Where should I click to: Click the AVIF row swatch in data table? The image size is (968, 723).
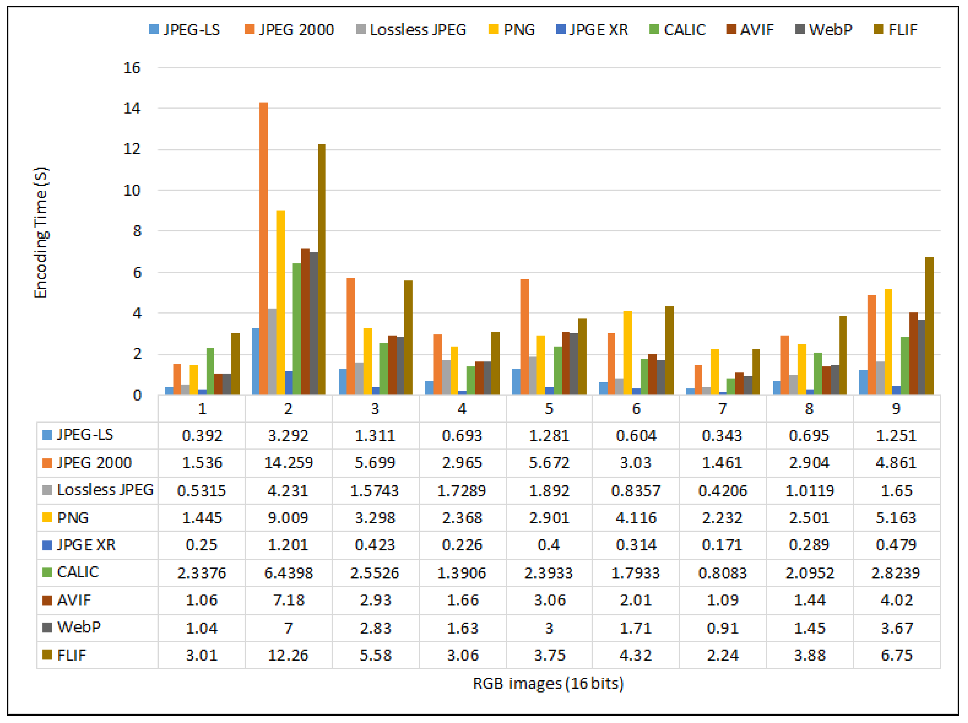click(x=47, y=600)
